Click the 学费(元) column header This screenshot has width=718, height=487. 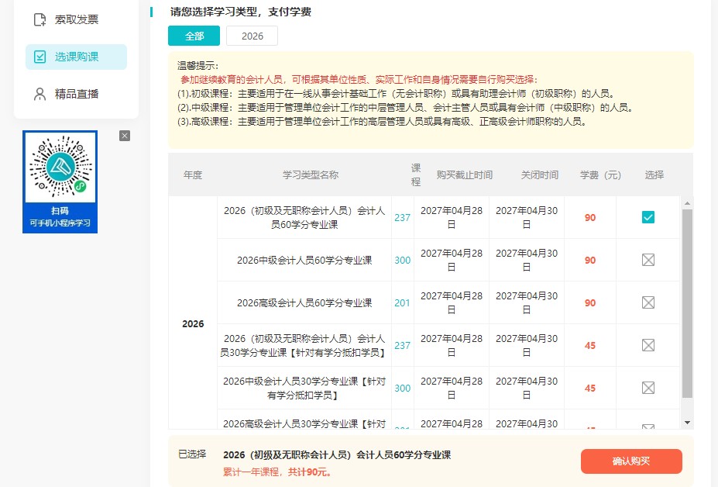(x=600, y=174)
